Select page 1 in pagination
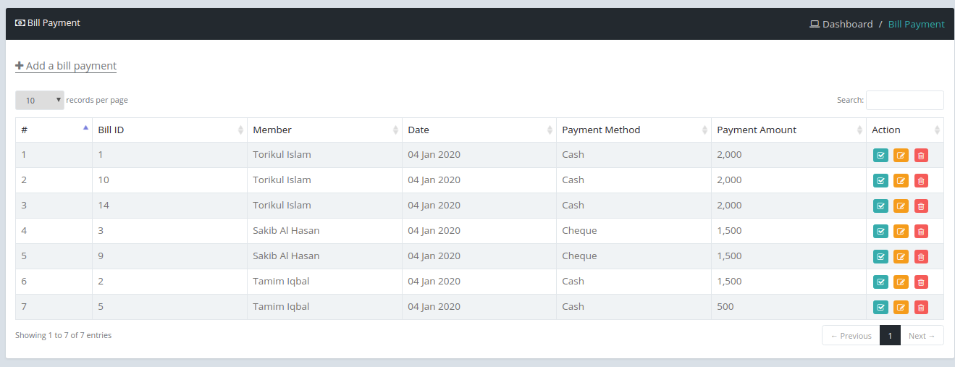This screenshot has width=955, height=367. [x=890, y=335]
